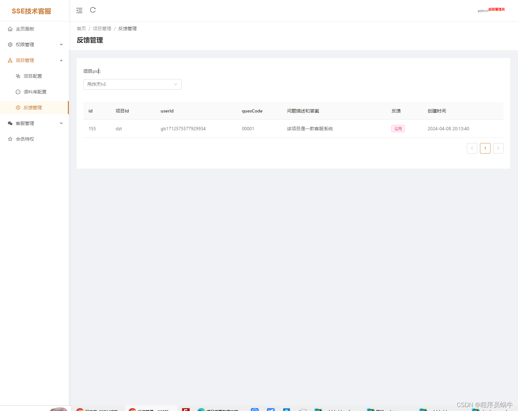Collapse the 项目管理 submenu chevron
The width and height of the screenshot is (518, 411).
coord(61,60)
